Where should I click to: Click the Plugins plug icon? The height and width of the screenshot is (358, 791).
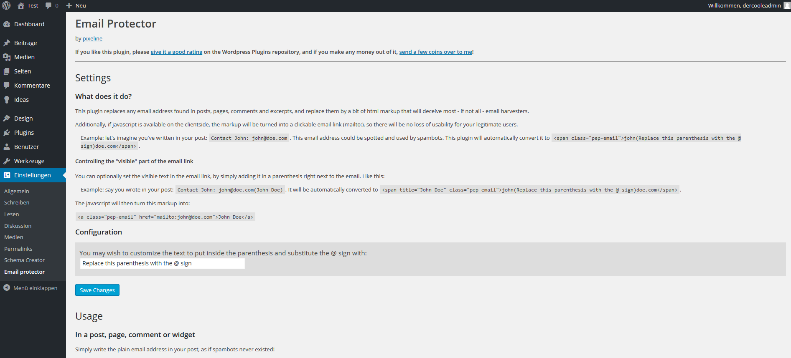click(x=7, y=133)
